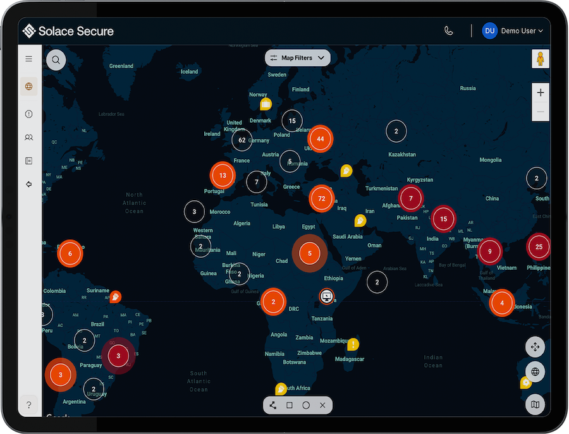Open the Map Filters dropdown
Image resolution: width=569 pixels, height=434 pixels.
(297, 57)
